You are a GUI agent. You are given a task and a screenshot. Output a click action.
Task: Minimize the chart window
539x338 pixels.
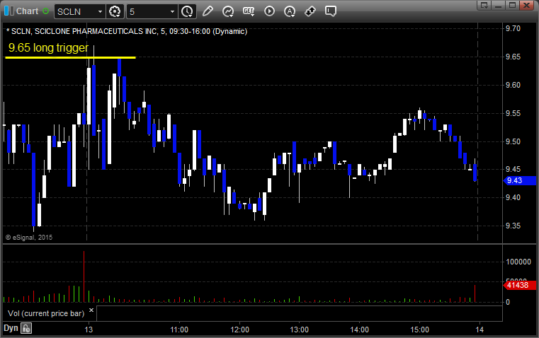[499, 5]
